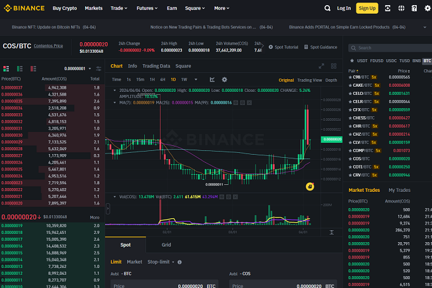
Task: Open order book display settings icon
Action: pyautogui.click(x=98, y=69)
